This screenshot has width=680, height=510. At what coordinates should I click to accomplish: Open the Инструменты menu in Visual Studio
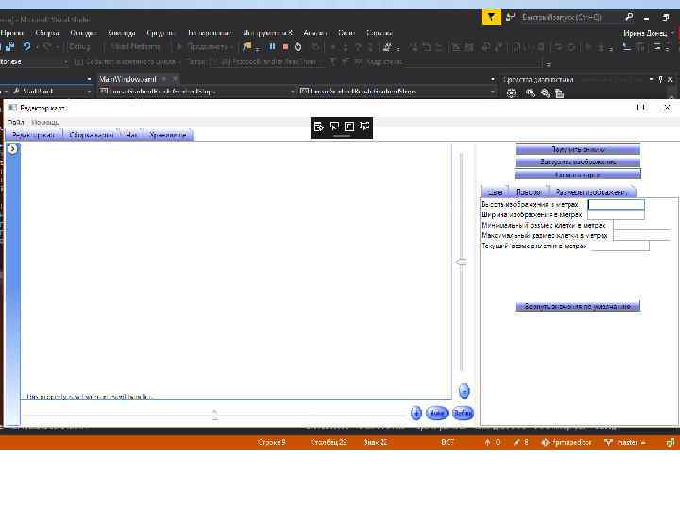(x=267, y=33)
